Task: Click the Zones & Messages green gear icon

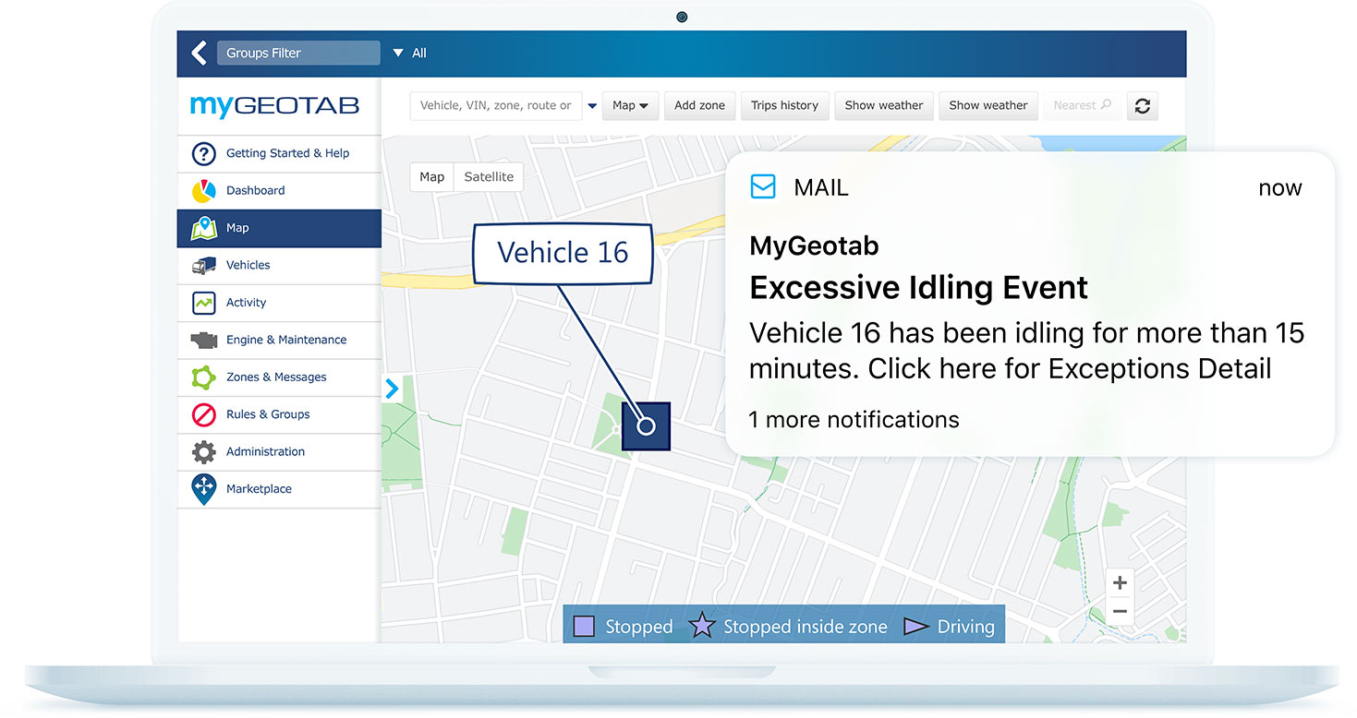Action: pos(203,377)
